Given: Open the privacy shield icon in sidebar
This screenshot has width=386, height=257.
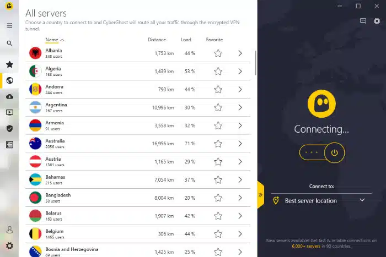Looking at the screenshot, I should pyautogui.click(x=9, y=129).
